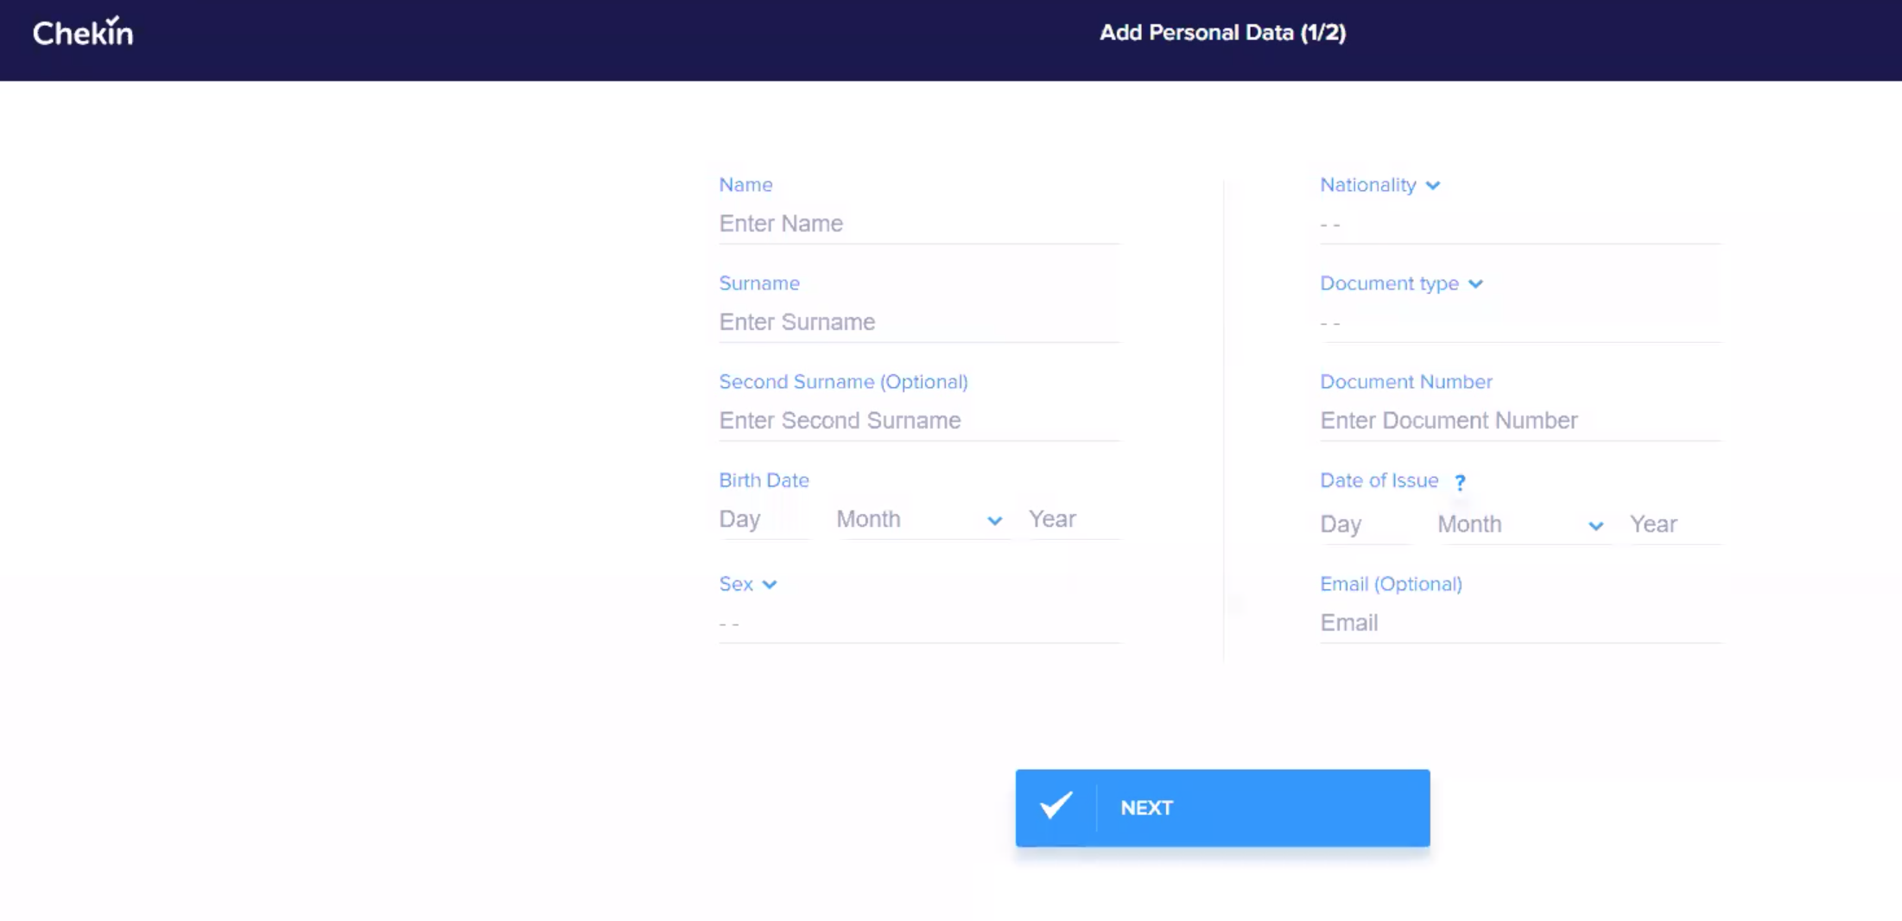This screenshot has height=921, width=1902.
Task: Expand the Document type dropdown chevron
Action: click(x=1475, y=284)
